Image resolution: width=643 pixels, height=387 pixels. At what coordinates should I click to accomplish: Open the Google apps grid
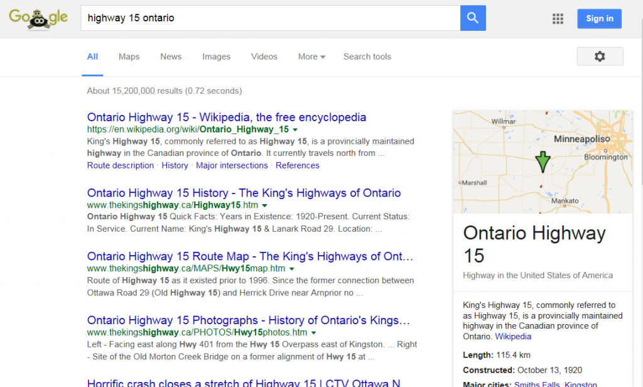tap(558, 18)
